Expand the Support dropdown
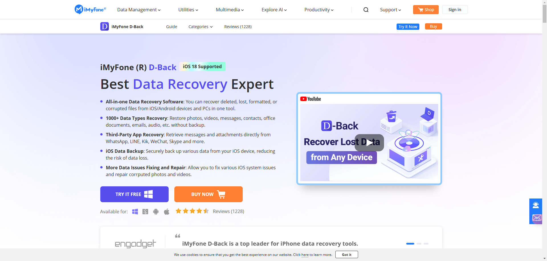547x261 pixels. coord(390,10)
